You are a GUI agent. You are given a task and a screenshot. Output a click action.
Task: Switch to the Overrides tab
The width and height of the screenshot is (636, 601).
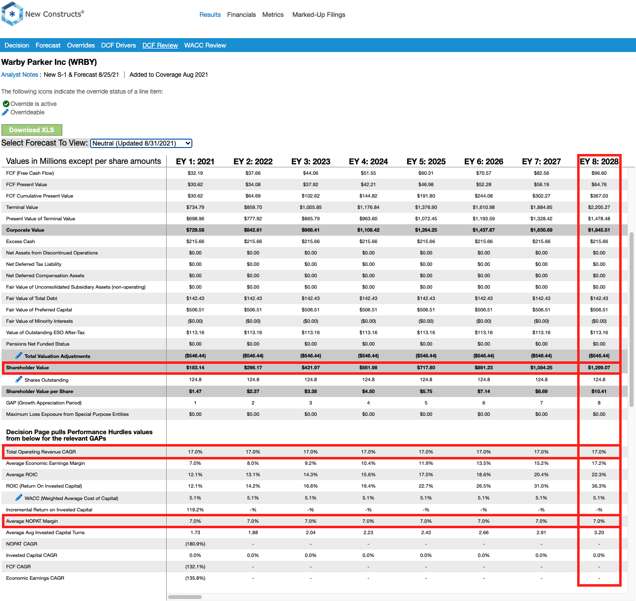(x=81, y=45)
